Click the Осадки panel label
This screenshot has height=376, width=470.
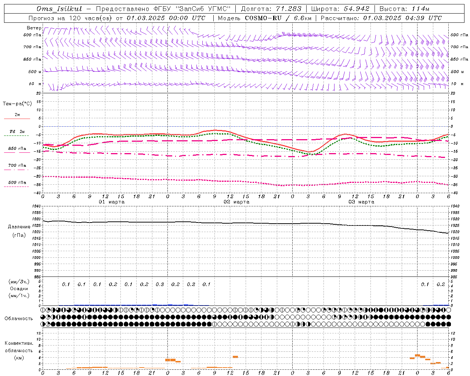coord(19,289)
